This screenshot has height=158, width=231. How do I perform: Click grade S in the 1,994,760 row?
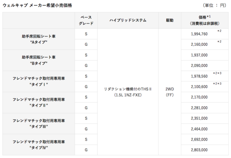(x=86, y=34)
